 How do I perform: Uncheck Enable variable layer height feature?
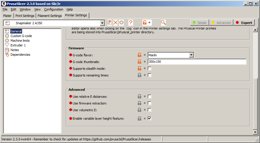[150, 118]
